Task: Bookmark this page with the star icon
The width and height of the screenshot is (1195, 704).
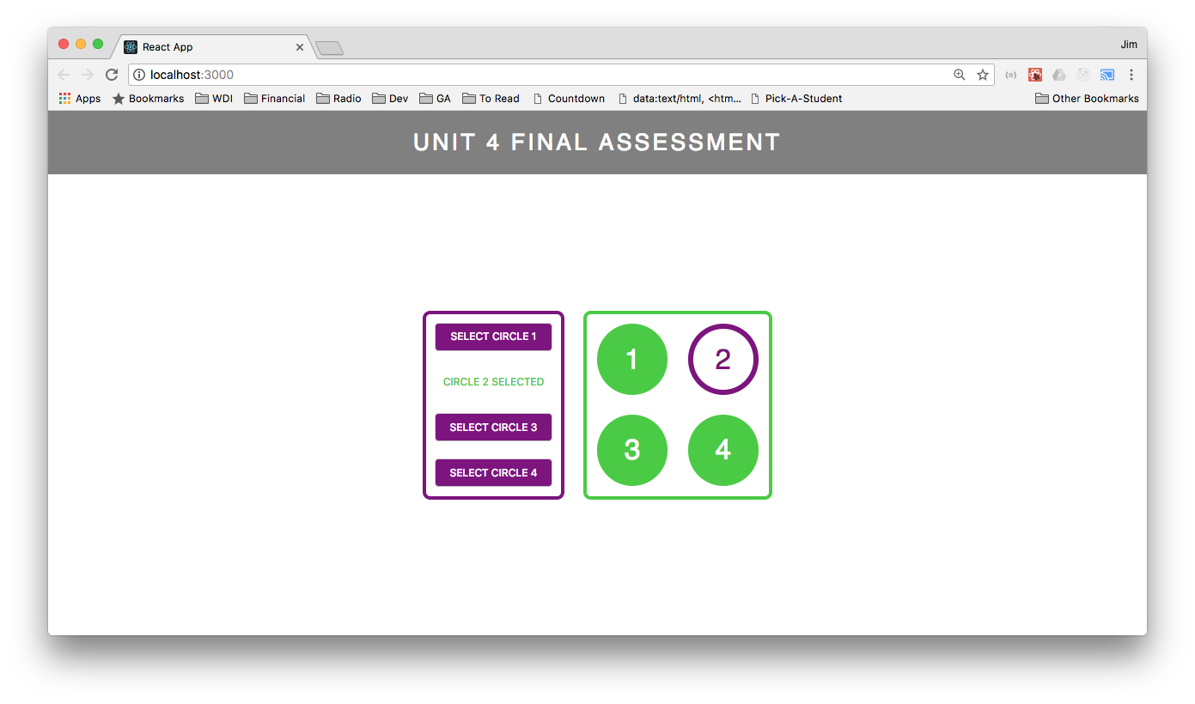Action: point(983,75)
